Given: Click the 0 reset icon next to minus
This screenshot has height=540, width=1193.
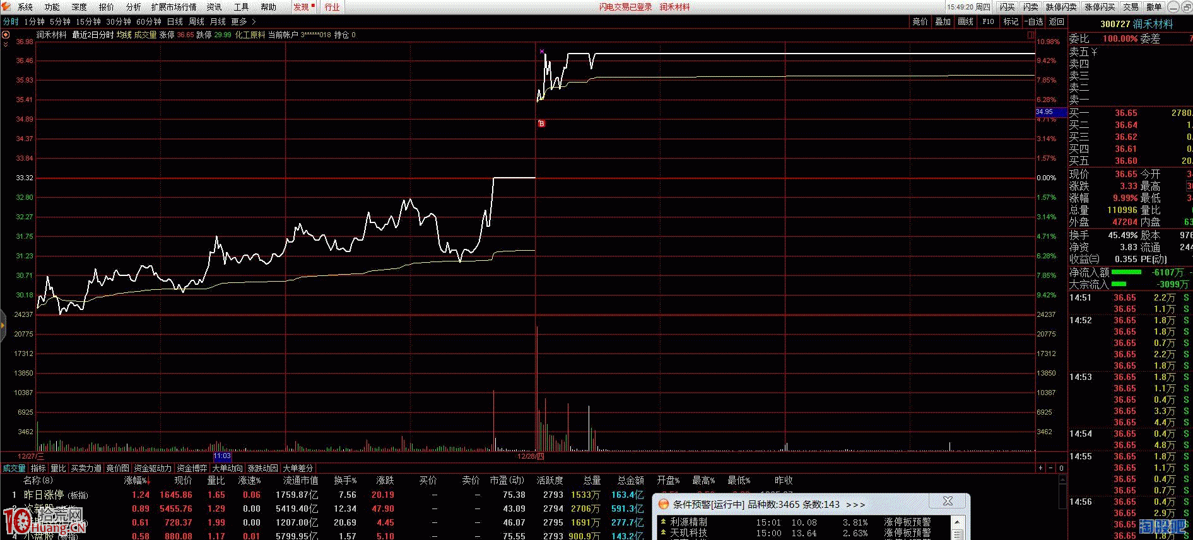Looking at the screenshot, I should [1061, 468].
